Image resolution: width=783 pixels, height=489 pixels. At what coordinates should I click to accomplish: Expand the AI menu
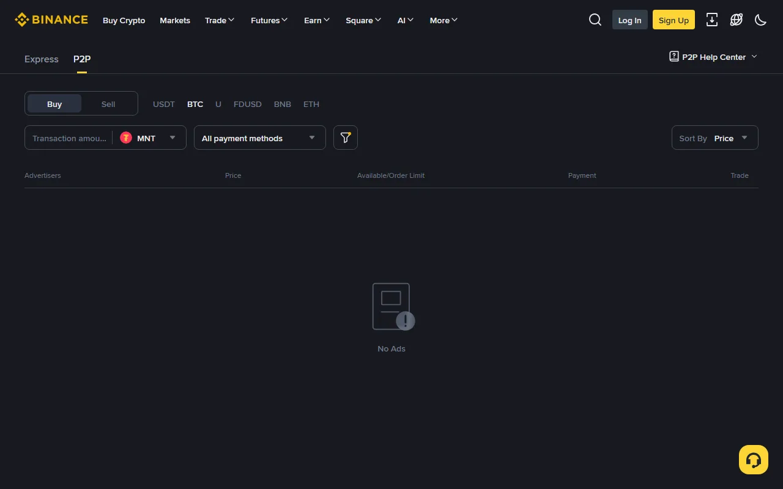pos(406,20)
